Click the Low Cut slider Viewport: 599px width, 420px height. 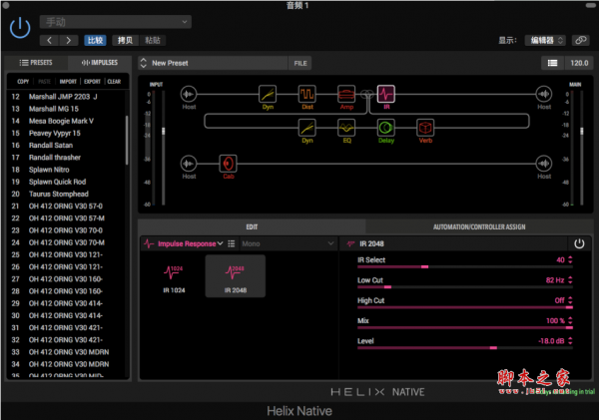click(x=464, y=287)
